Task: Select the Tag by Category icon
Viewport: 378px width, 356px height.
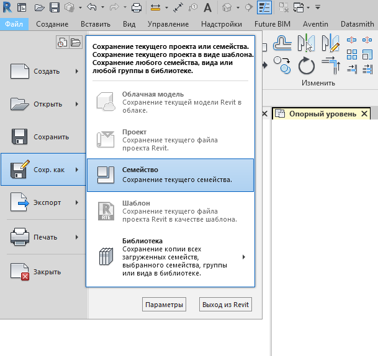Action: pyautogui.click(x=193, y=7)
